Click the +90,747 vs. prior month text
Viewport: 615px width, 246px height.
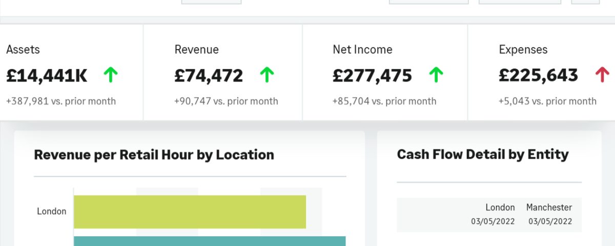tap(226, 101)
